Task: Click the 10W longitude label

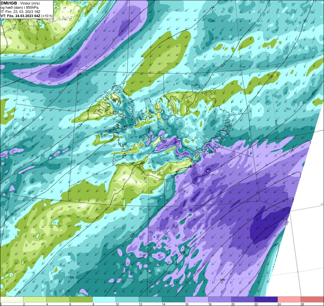Action: tap(276, 123)
